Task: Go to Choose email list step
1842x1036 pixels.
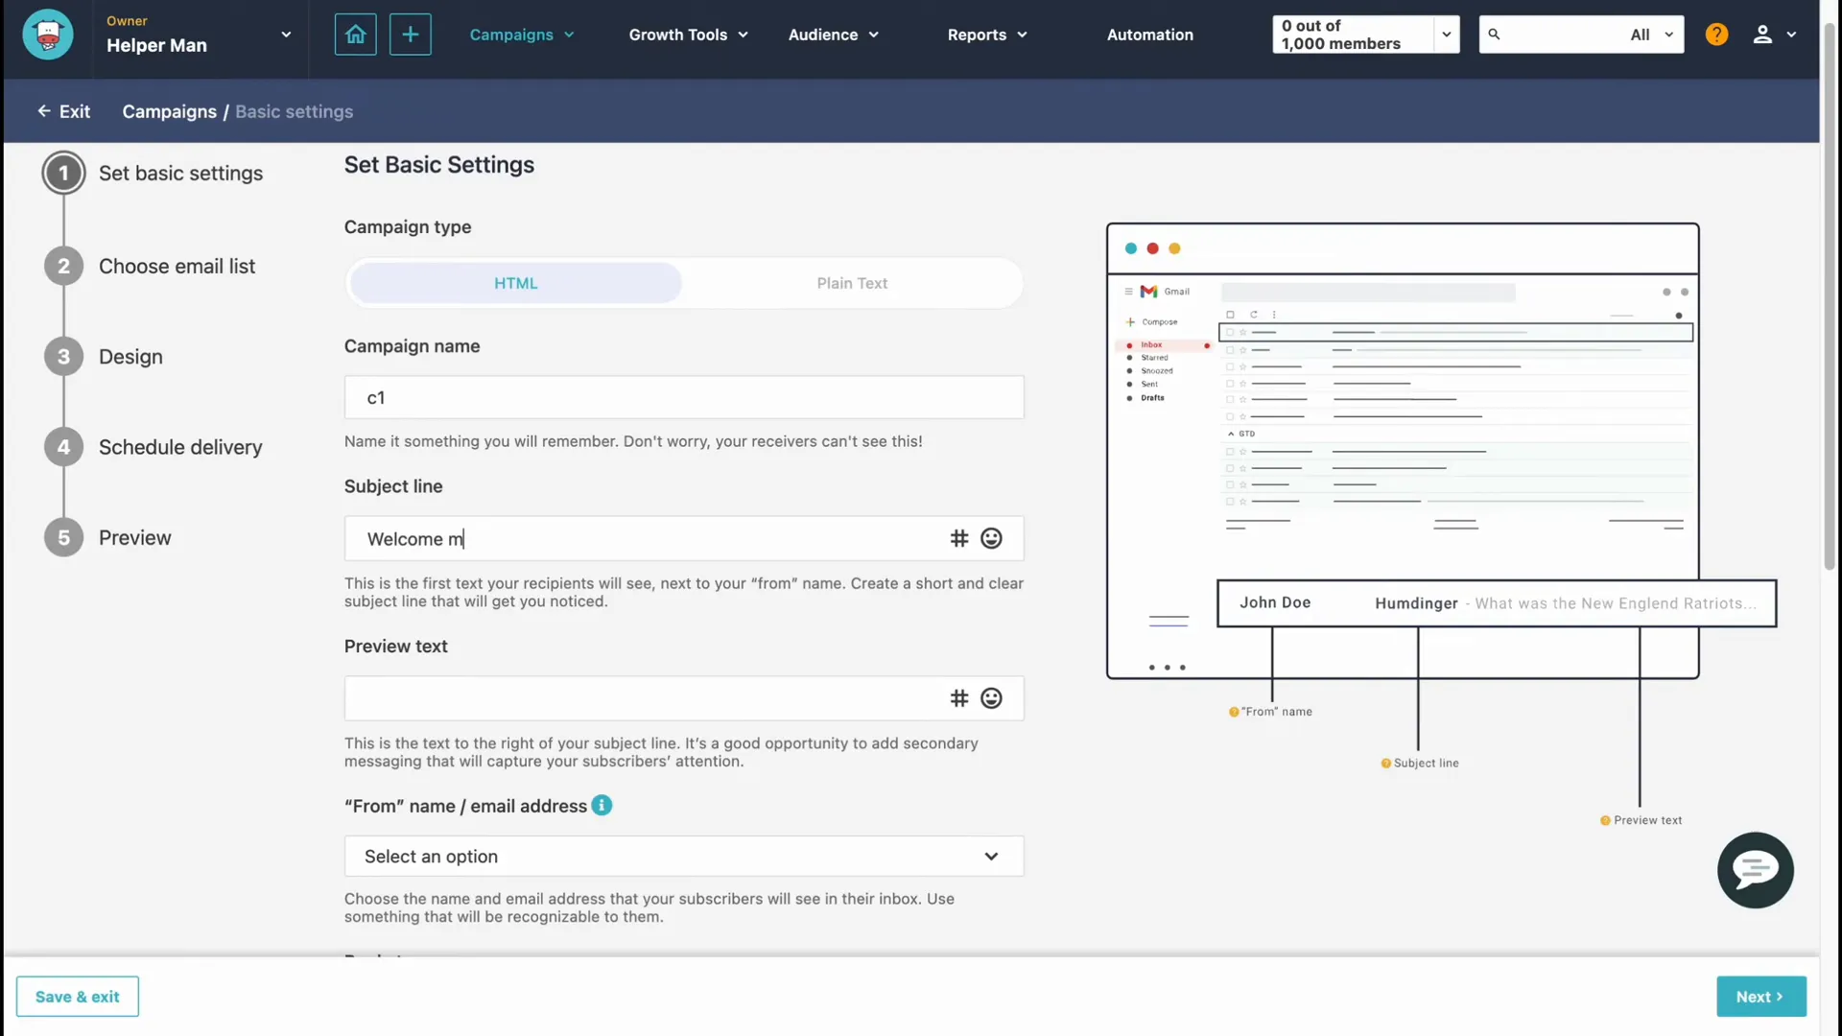Action: (x=177, y=267)
